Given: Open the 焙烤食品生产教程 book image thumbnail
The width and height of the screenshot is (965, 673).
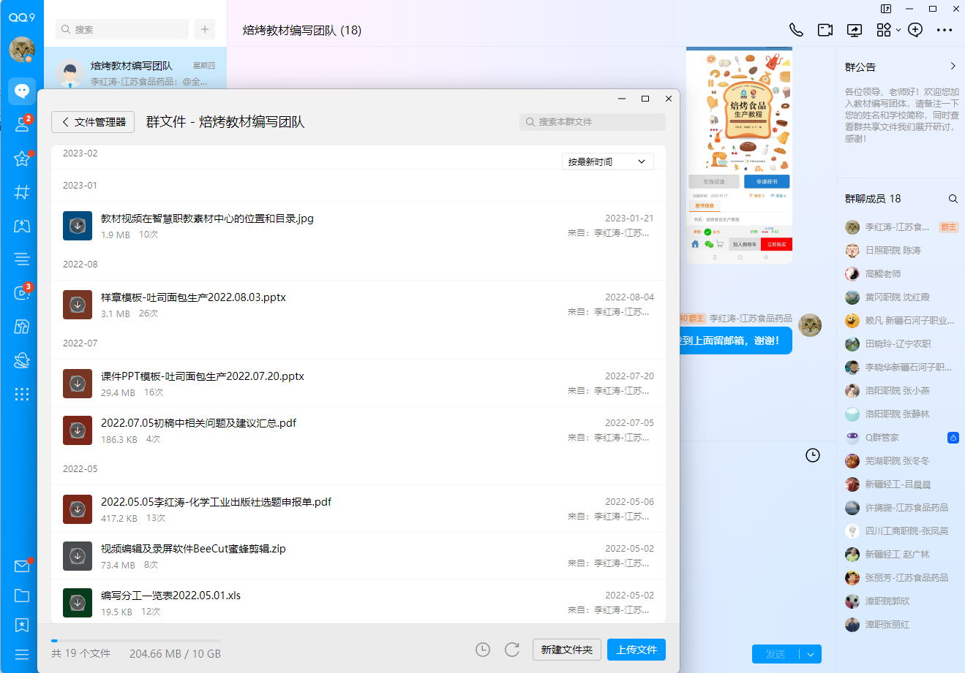Looking at the screenshot, I should point(740,156).
